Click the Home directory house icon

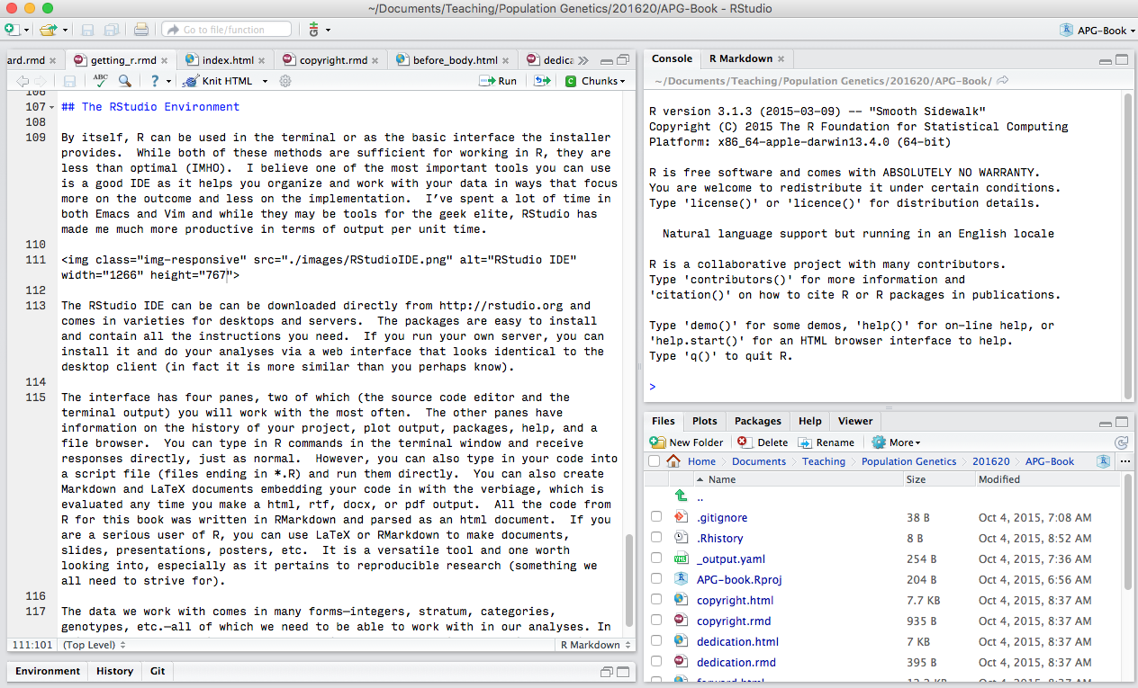click(673, 461)
